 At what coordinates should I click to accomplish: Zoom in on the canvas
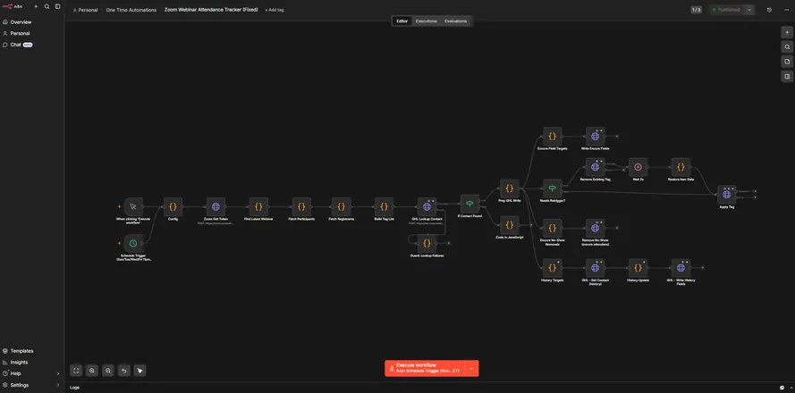tap(92, 371)
